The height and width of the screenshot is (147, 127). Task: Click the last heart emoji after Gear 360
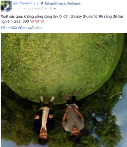point(42,21)
